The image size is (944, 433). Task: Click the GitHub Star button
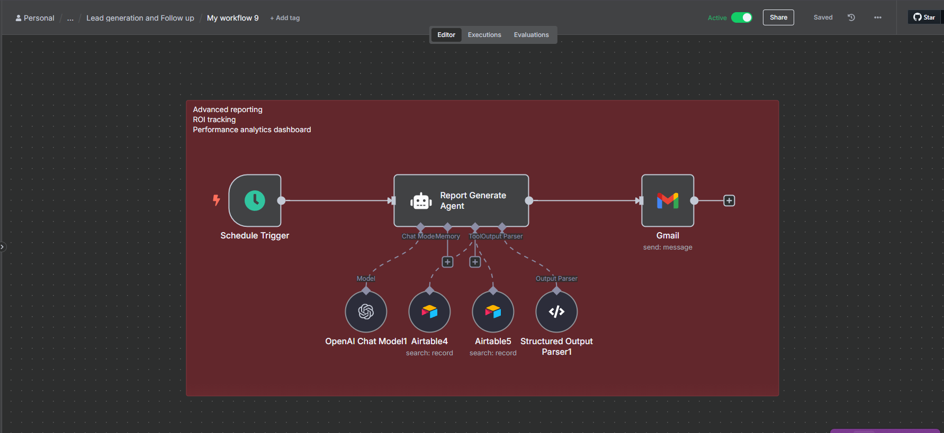coord(924,17)
